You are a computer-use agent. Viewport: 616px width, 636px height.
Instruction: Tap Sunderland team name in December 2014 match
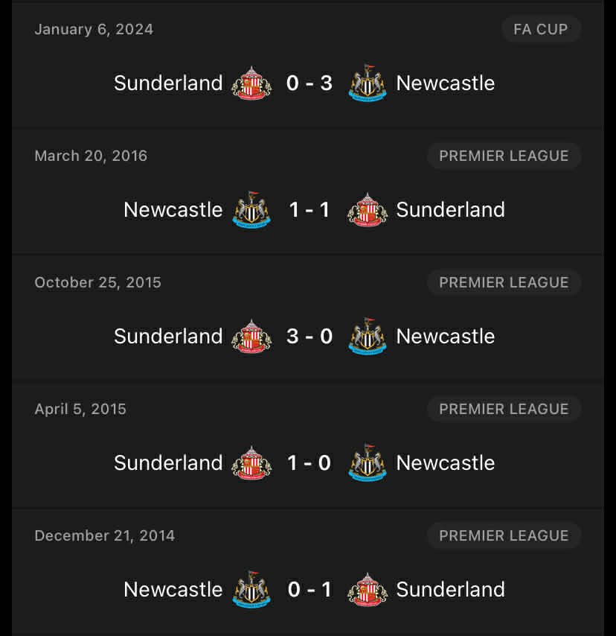(x=450, y=590)
